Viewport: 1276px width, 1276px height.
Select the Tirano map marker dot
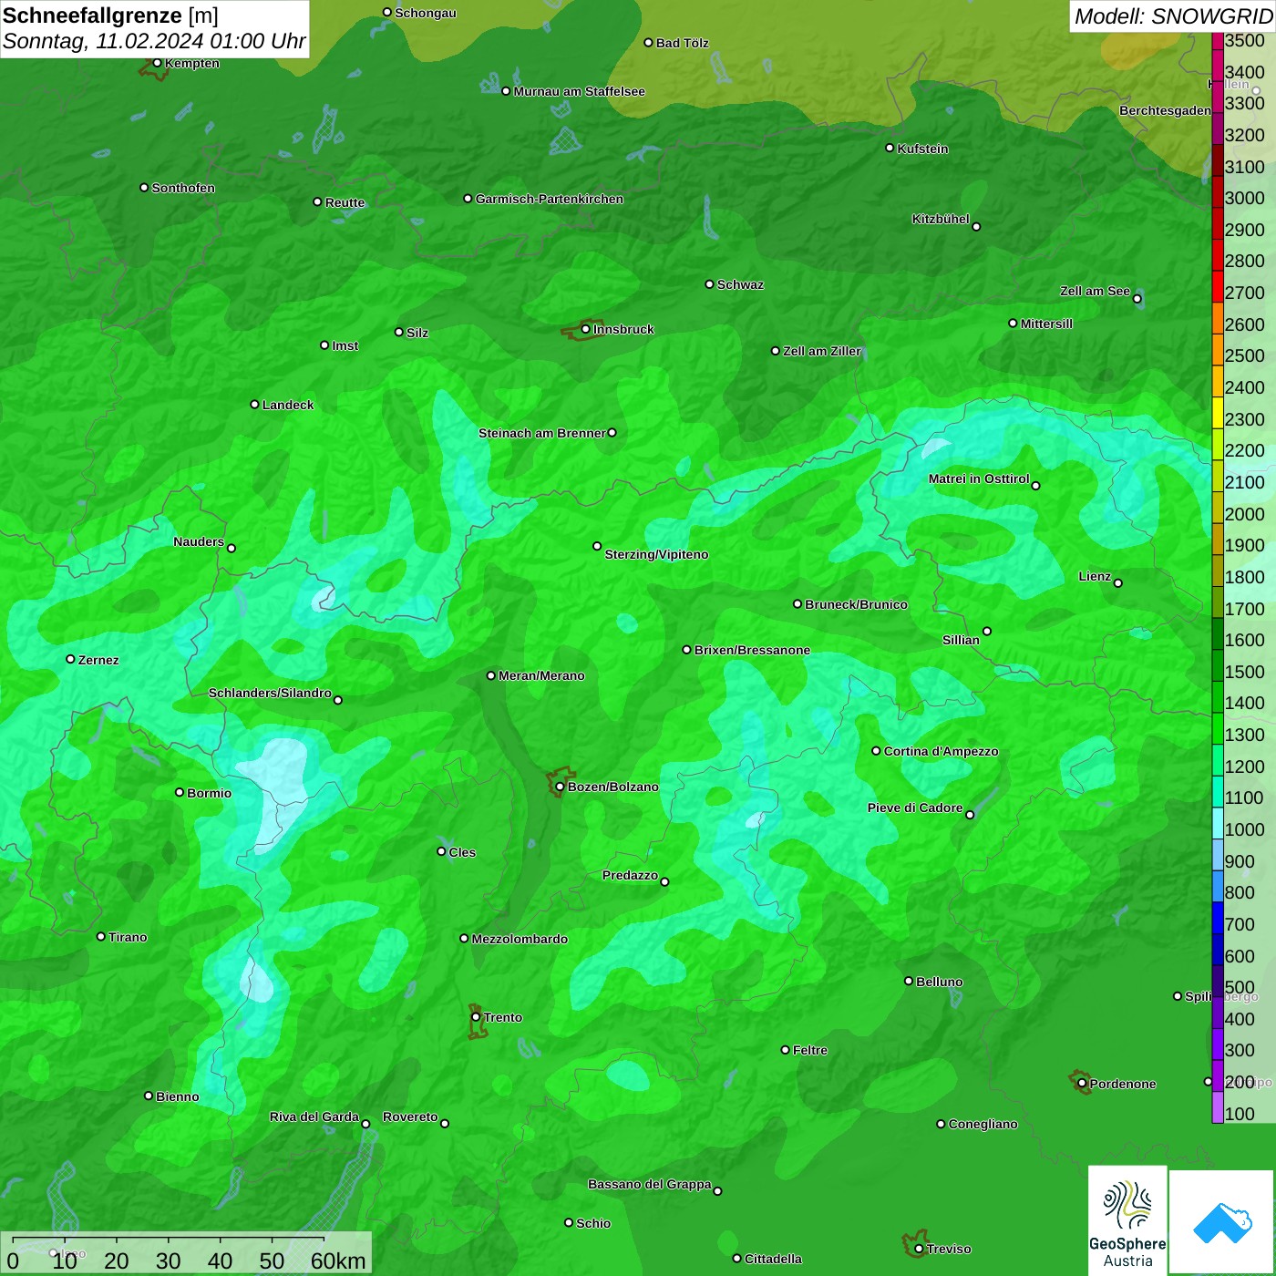[101, 936]
